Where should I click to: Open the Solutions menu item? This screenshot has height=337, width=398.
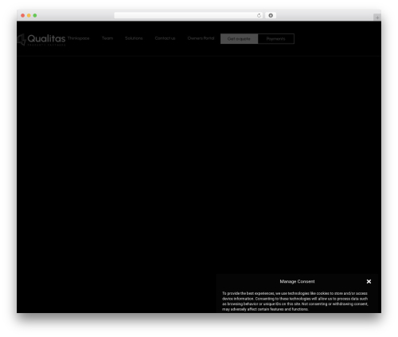click(x=134, y=38)
